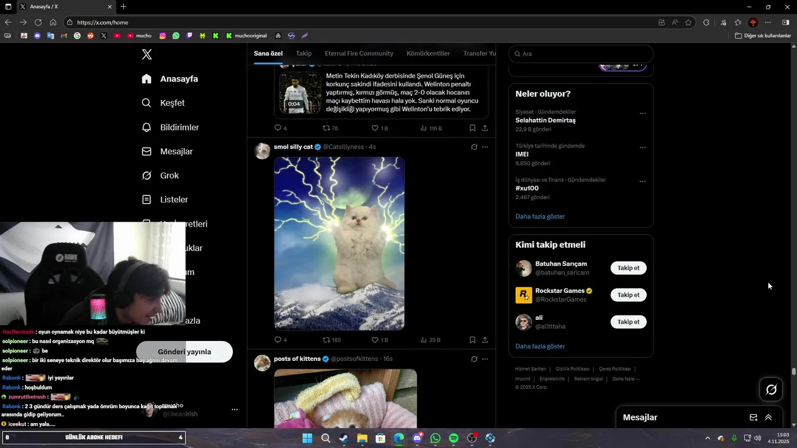
Task: Open Grok explain on posts of kittens post
Action: click(474, 359)
